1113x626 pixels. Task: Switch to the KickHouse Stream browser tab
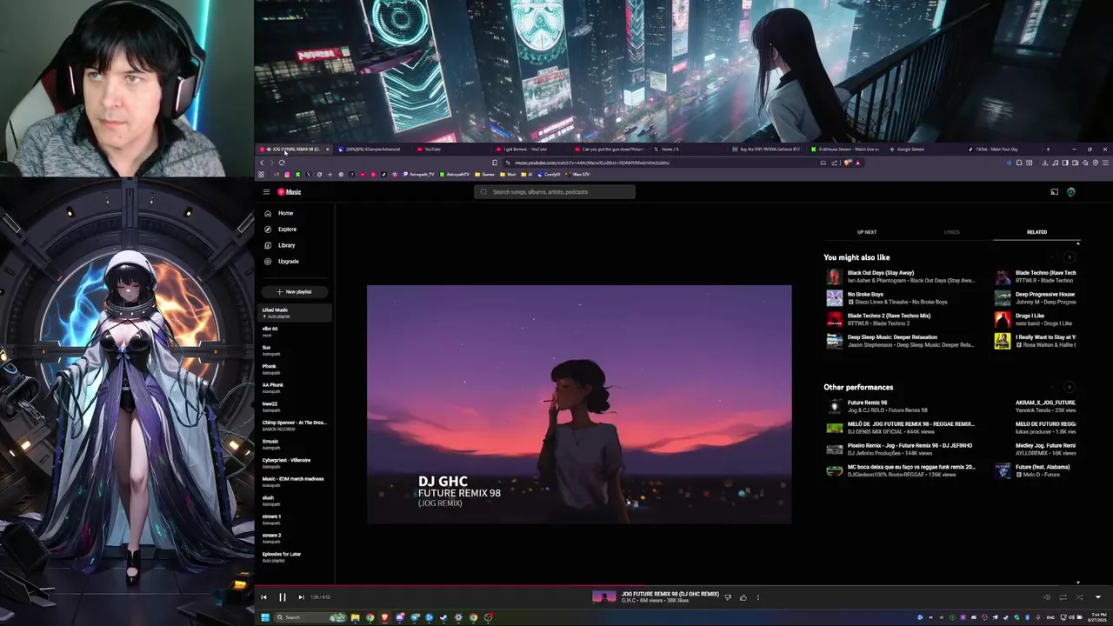pos(846,150)
